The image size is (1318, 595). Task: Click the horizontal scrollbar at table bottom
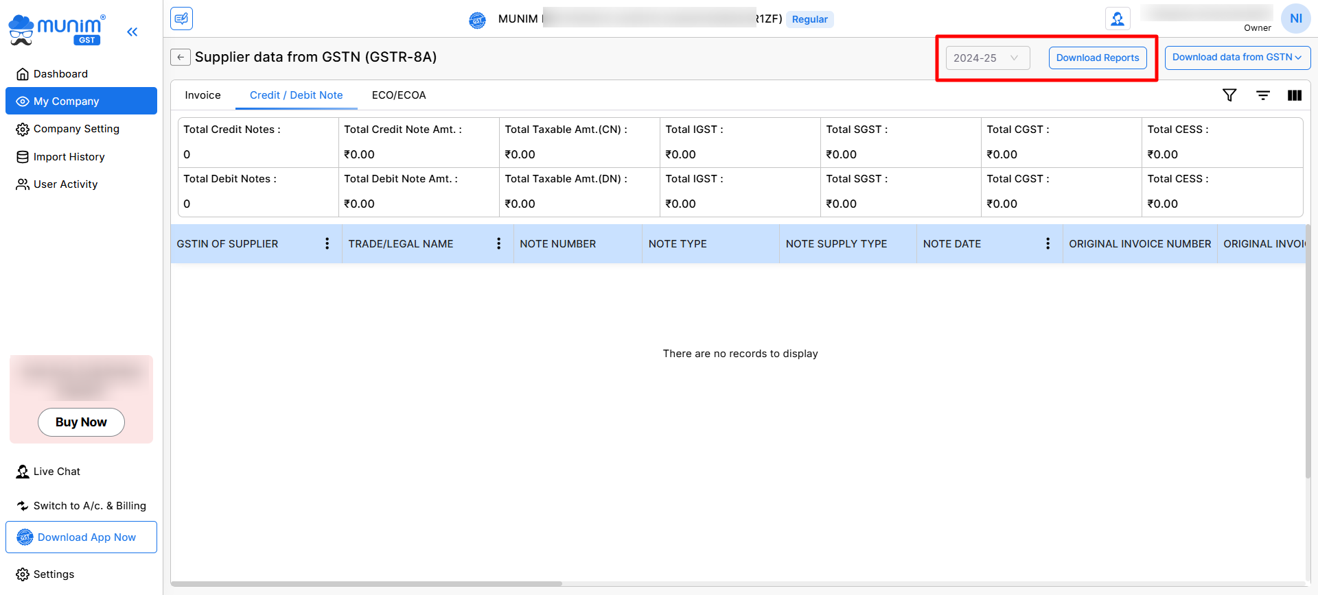[367, 584]
